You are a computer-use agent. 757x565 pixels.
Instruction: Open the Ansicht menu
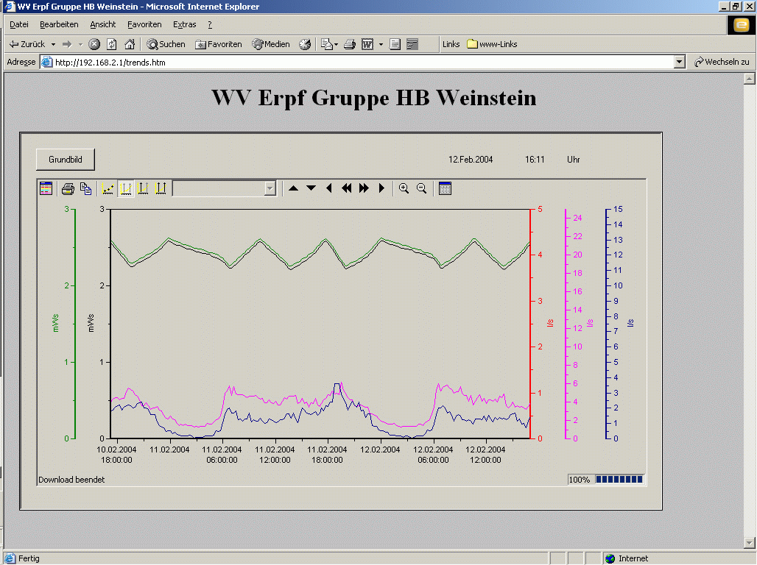(x=102, y=24)
